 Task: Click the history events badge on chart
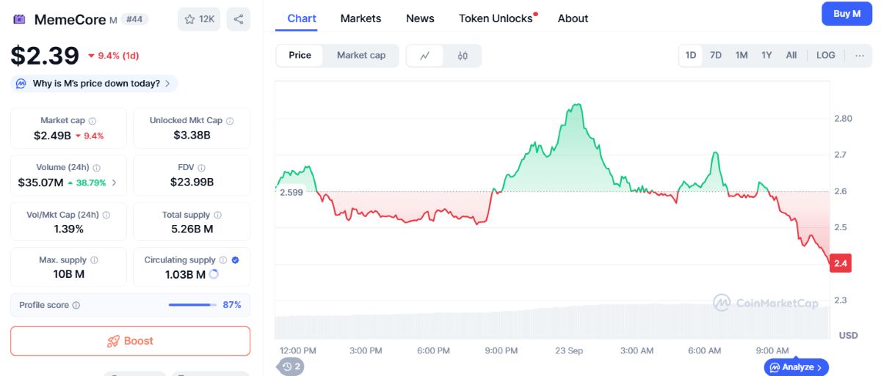tap(290, 366)
